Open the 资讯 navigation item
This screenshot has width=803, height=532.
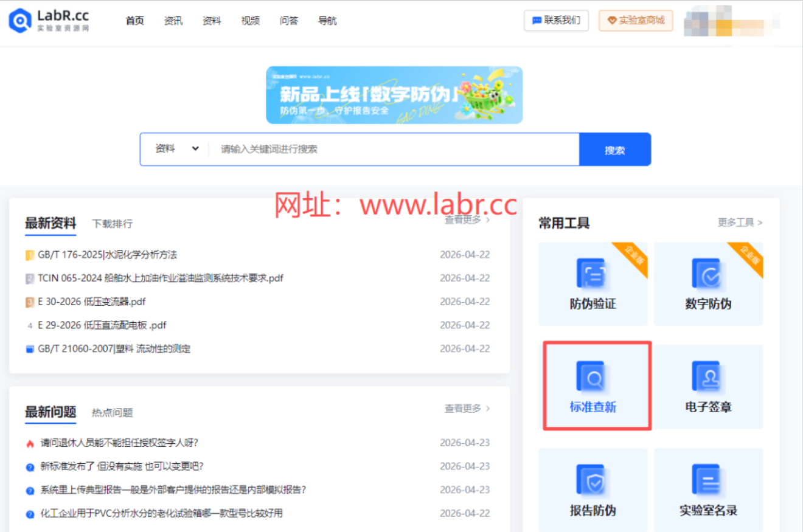173,21
